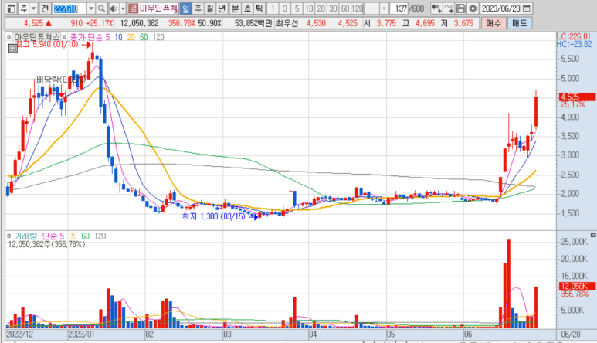Click the 매도 sell button
597x343 pixels.
tap(520, 23)
